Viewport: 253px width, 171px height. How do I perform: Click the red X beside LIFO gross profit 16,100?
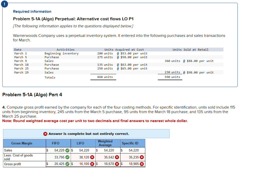click(92, 164)
